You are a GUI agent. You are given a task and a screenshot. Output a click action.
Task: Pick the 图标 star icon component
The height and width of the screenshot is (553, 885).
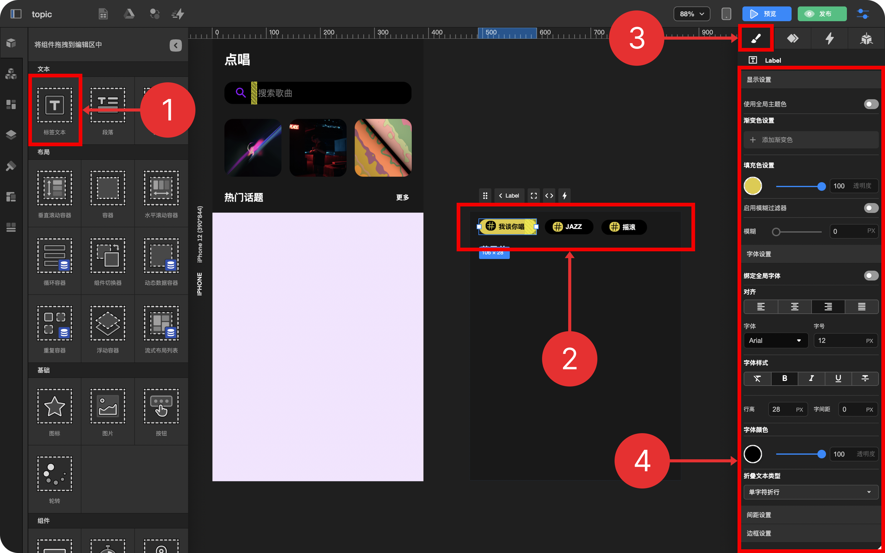point(54,411)
